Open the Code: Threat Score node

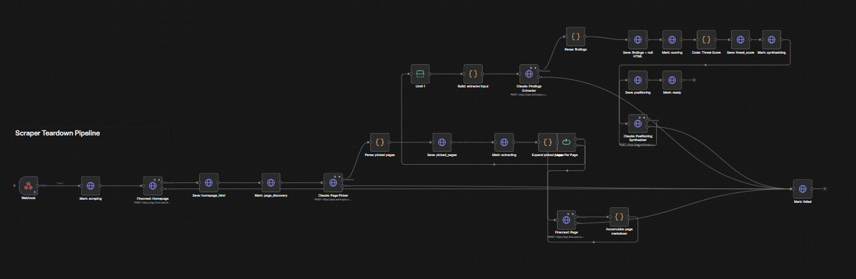706,40
